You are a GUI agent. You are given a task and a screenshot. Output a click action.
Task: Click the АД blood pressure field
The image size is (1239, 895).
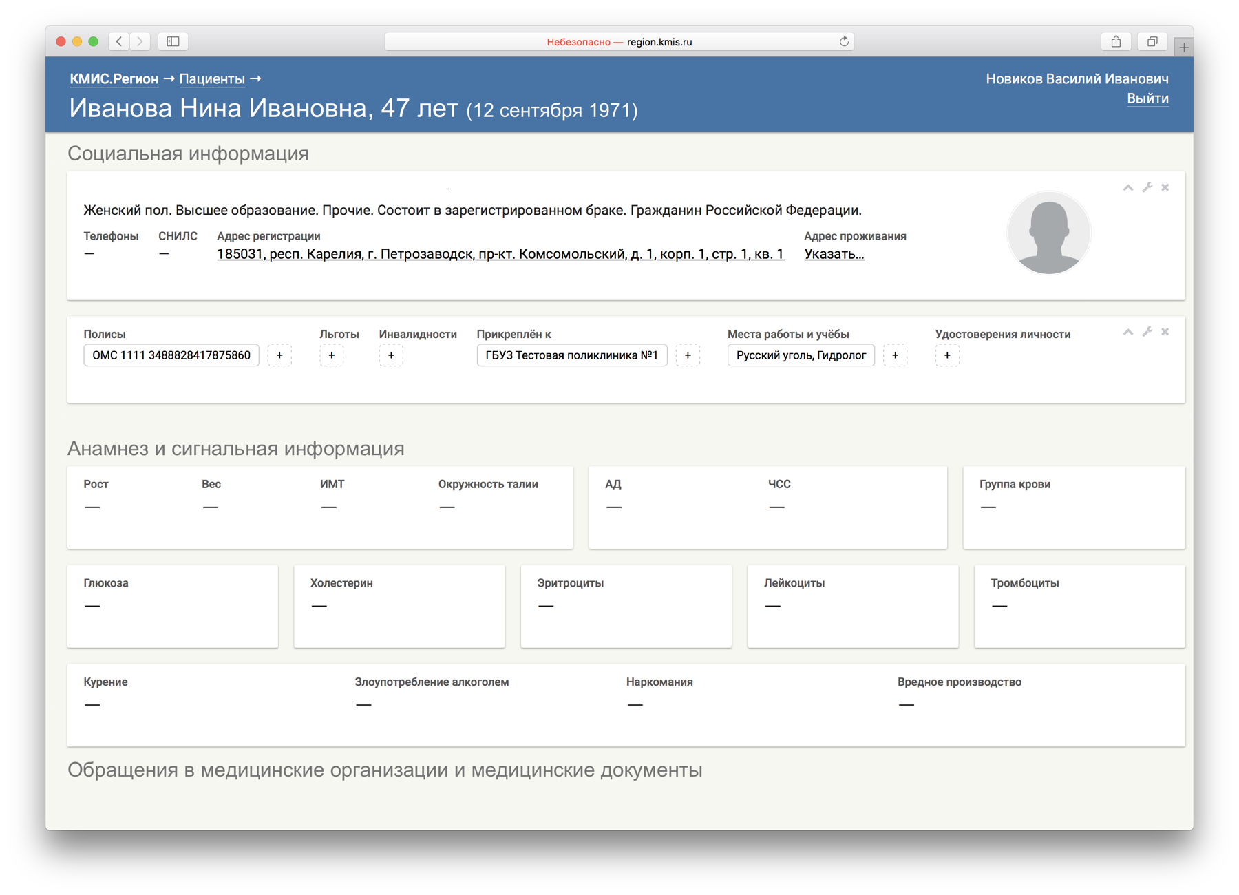pos(614,496)
